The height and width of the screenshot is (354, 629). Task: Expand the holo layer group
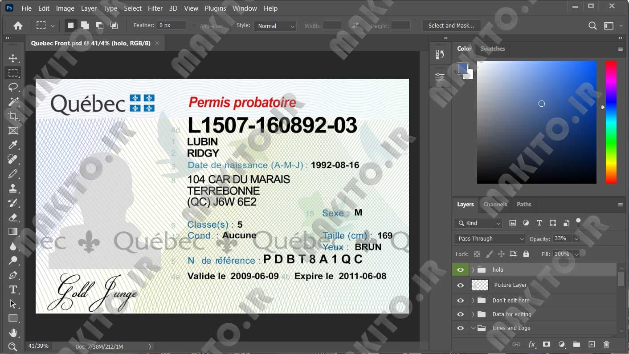click(473, 270)
